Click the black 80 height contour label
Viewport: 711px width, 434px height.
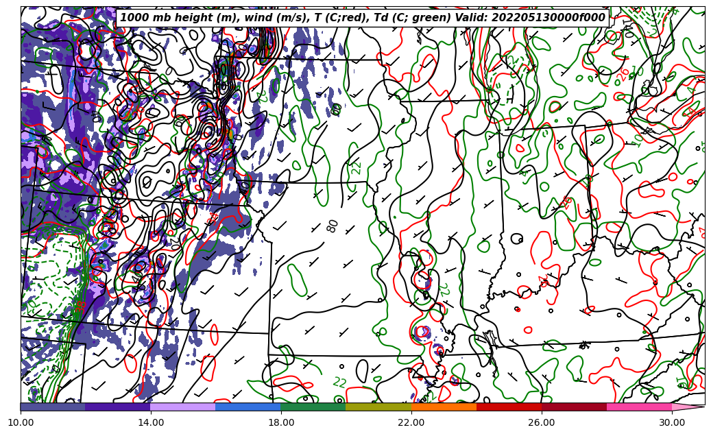click(x=333, y=226)
